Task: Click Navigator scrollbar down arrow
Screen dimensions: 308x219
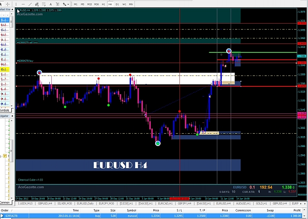Action: tap(12, 198)
